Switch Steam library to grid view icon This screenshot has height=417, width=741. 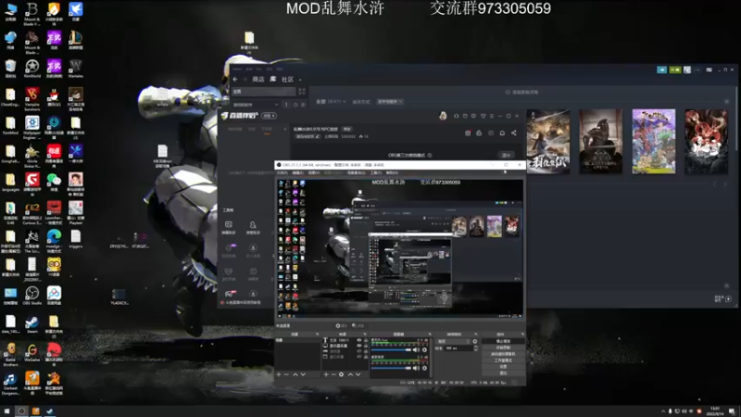click(302, 91)
